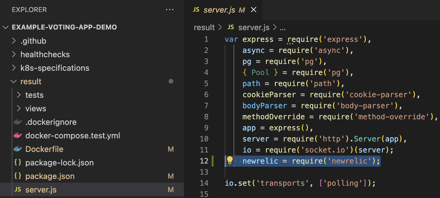The image size is (440, 198).
Task: Click the M badge on server.js Explorer row
Action: coord(171,190)
